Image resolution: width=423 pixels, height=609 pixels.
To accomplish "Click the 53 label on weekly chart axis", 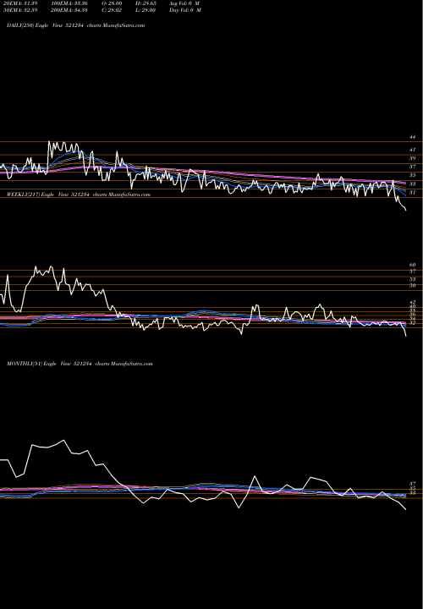I will click(412, 279).
